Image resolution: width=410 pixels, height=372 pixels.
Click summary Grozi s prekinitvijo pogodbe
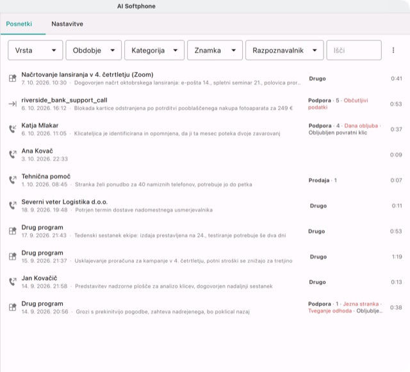[163, 312]
